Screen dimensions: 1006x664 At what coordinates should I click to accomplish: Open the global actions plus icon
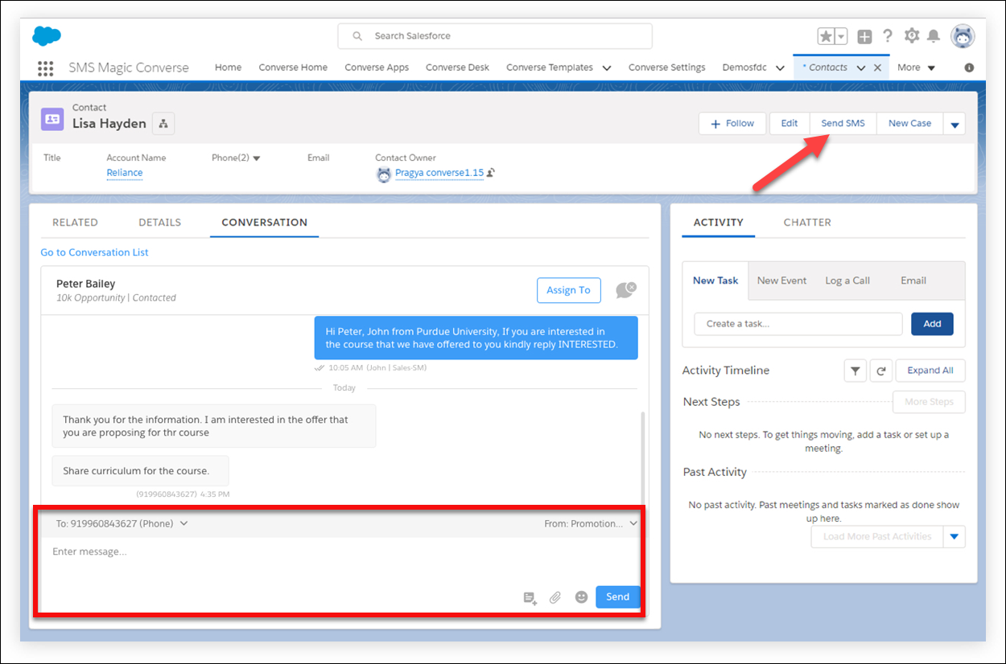coord(864,36)
